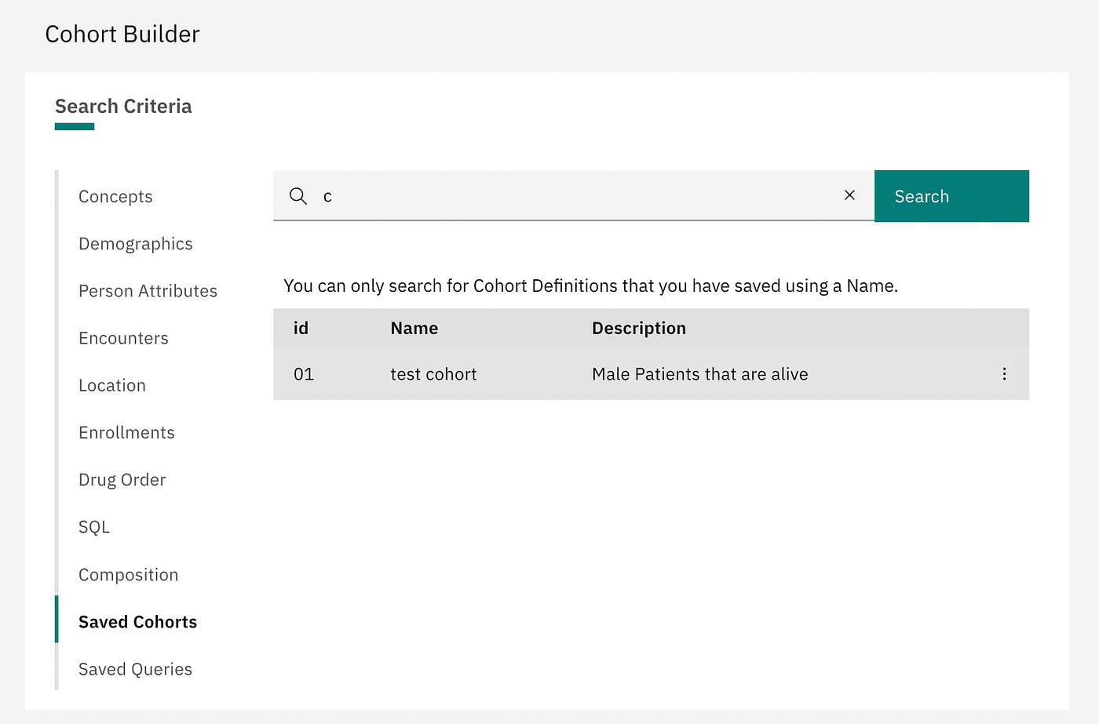Viewport: 1099px width, 724px height.
Task: Select the Saved Cohorts tab
Action: (137, 622)
